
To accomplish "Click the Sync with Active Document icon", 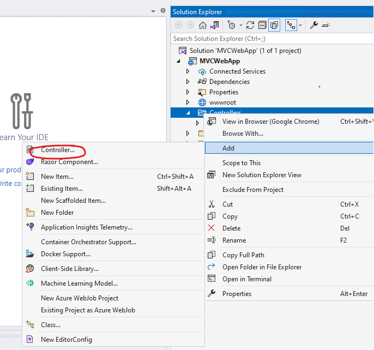I will [x=250, y=25].
